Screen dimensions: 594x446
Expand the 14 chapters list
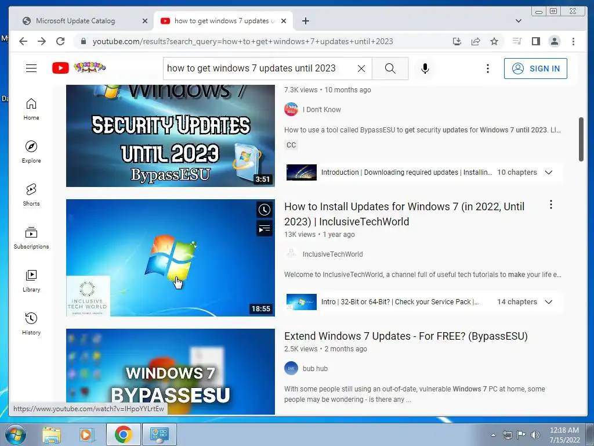(x=548, y=302)
